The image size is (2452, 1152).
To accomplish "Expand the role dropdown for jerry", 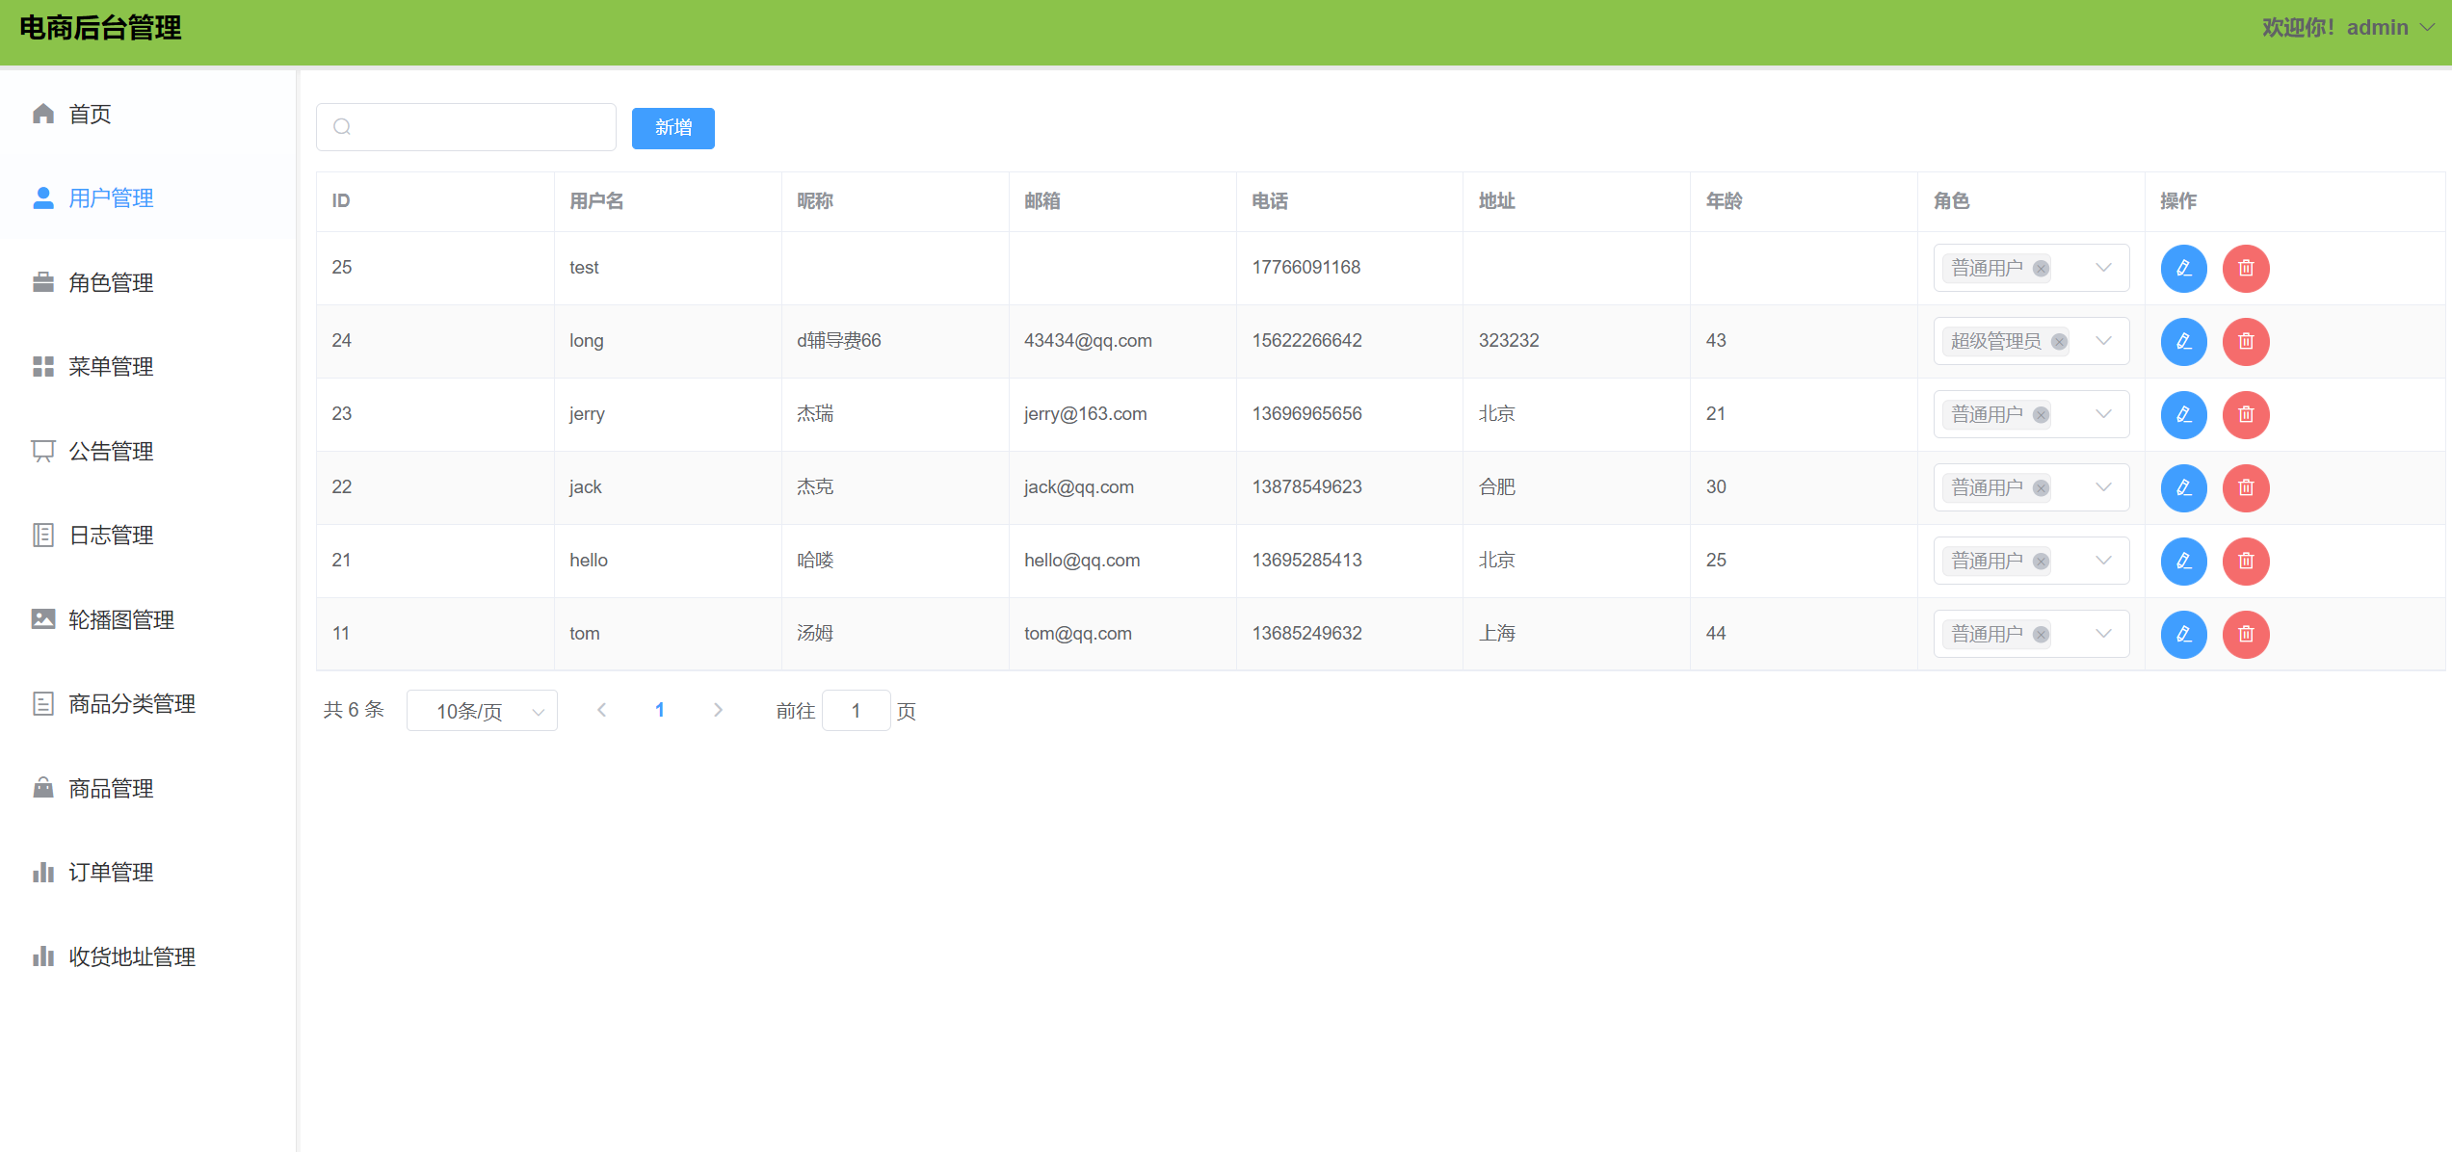I will tap(2103, 414).
